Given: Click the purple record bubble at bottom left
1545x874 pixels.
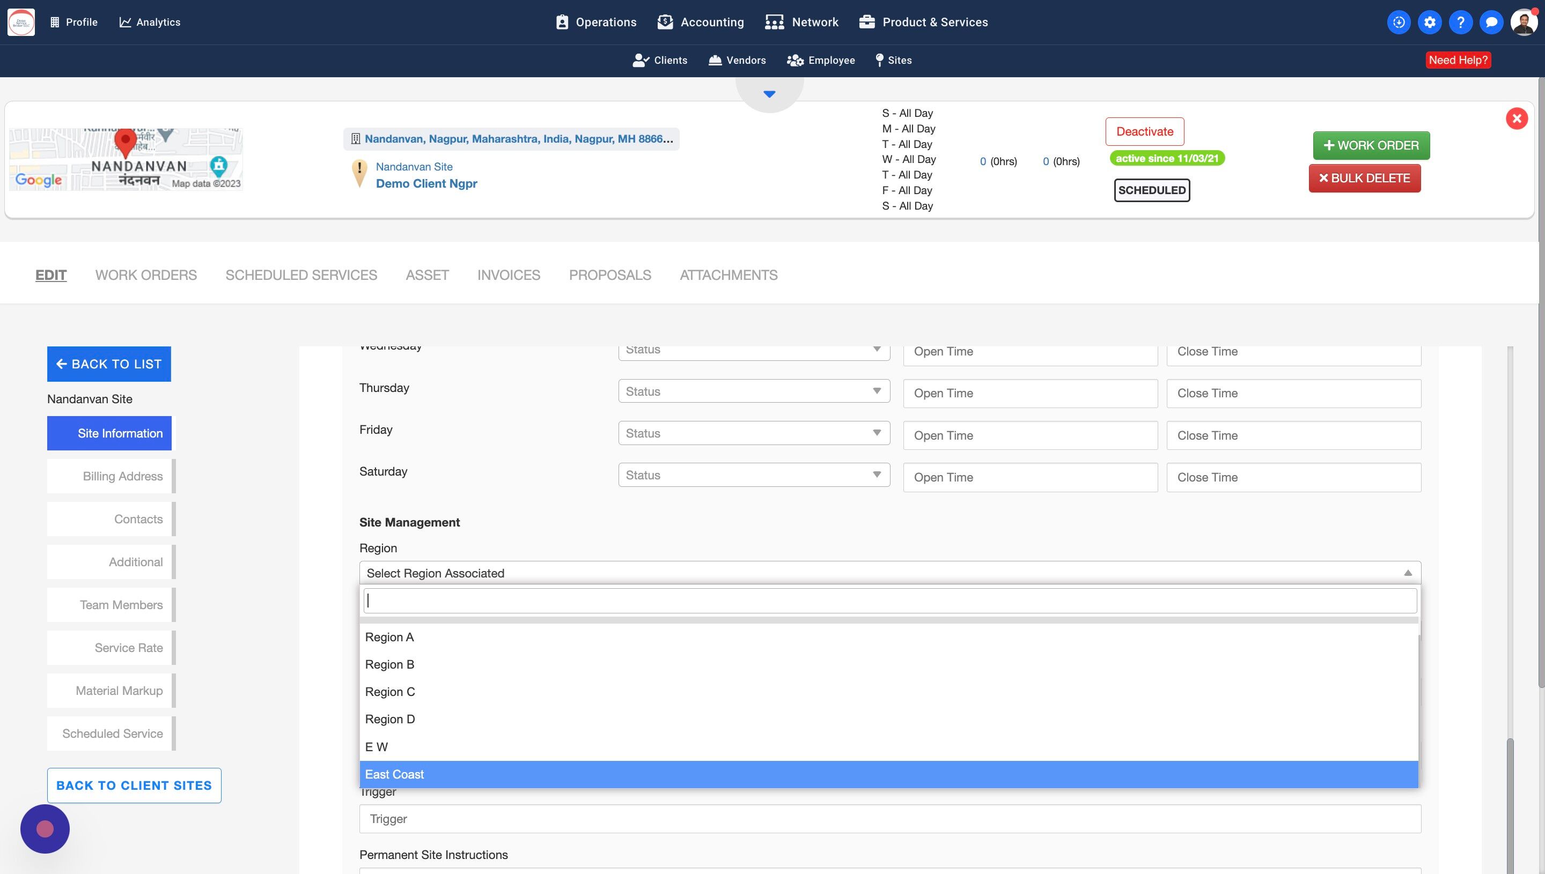Looking at the screenshot, I should point(45,828).
